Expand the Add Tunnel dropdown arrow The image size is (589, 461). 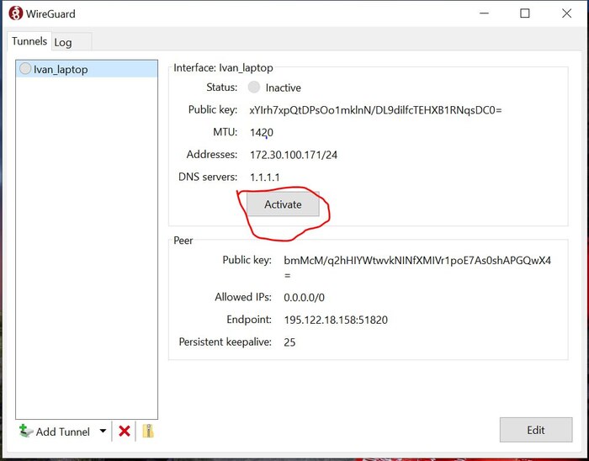pyautogui.click(x=103, y=432)
